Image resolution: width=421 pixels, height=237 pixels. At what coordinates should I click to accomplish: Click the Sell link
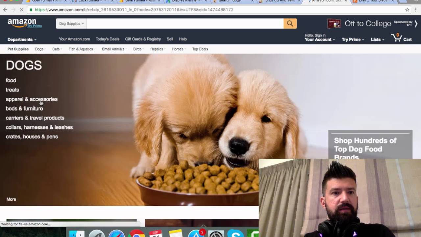tap(170, 39)
